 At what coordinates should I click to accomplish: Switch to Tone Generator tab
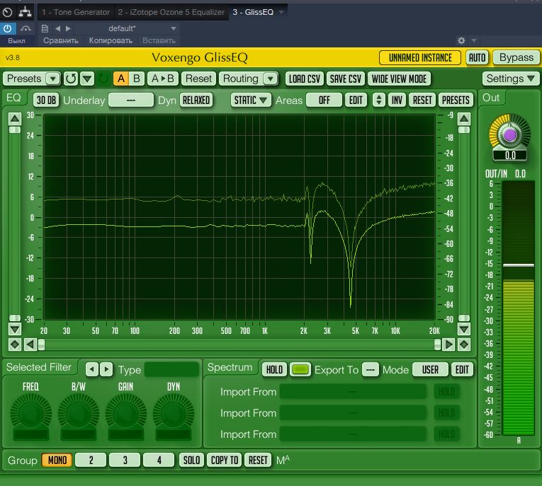(x=76, y=12)
